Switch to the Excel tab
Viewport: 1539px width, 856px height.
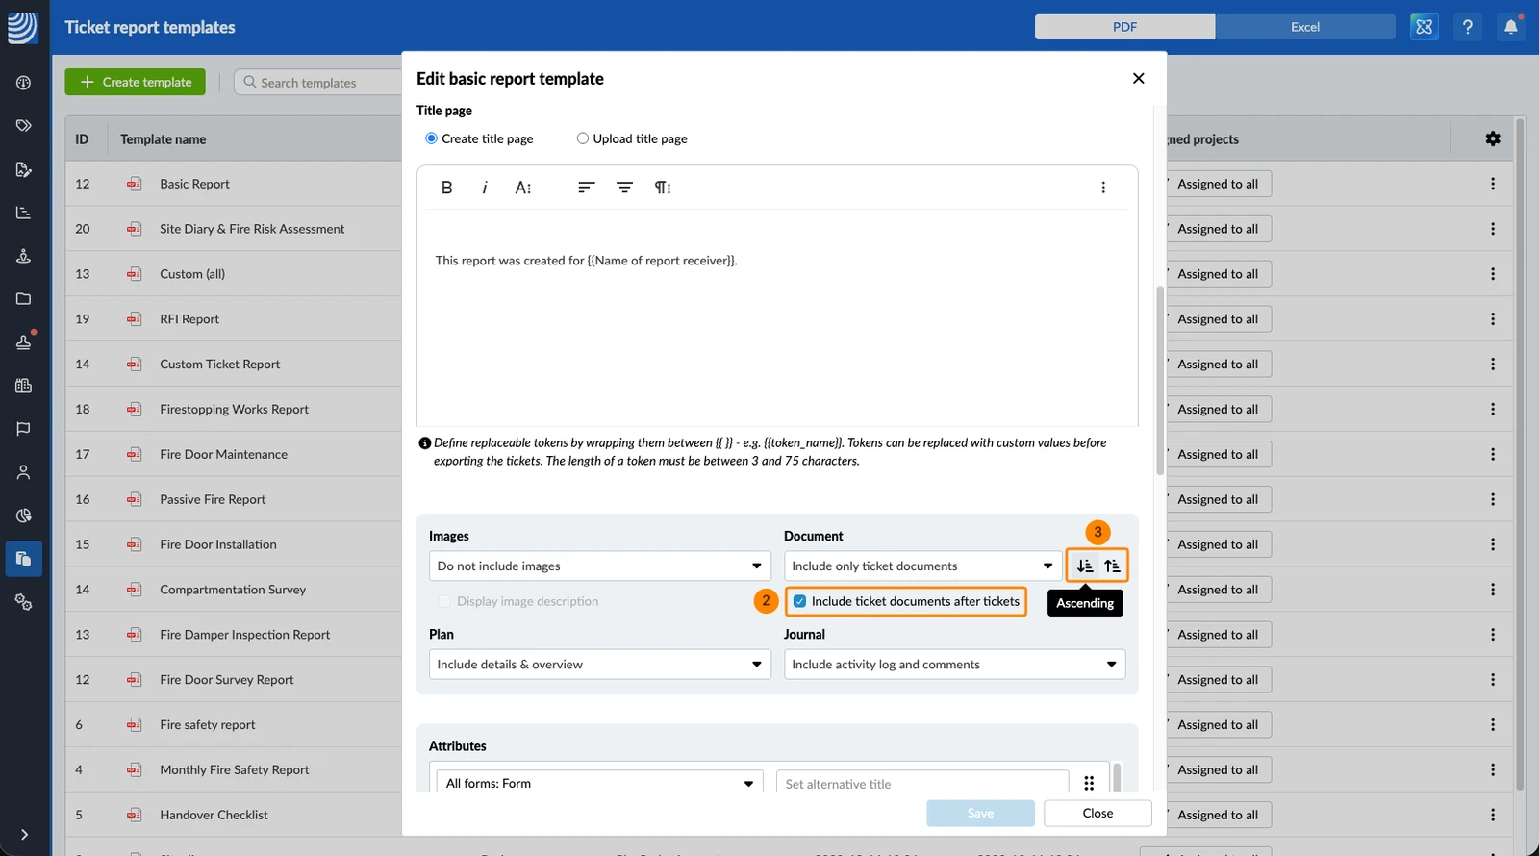[x=1305, y=27]
